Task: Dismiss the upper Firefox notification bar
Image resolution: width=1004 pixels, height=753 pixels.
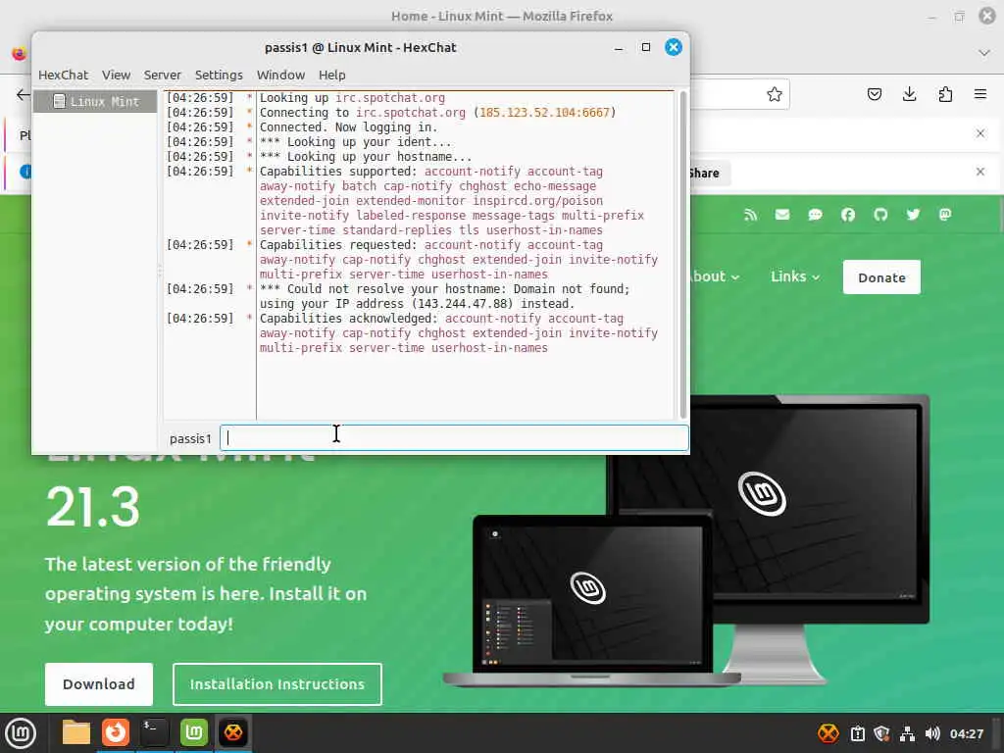Action: (980, 133)
